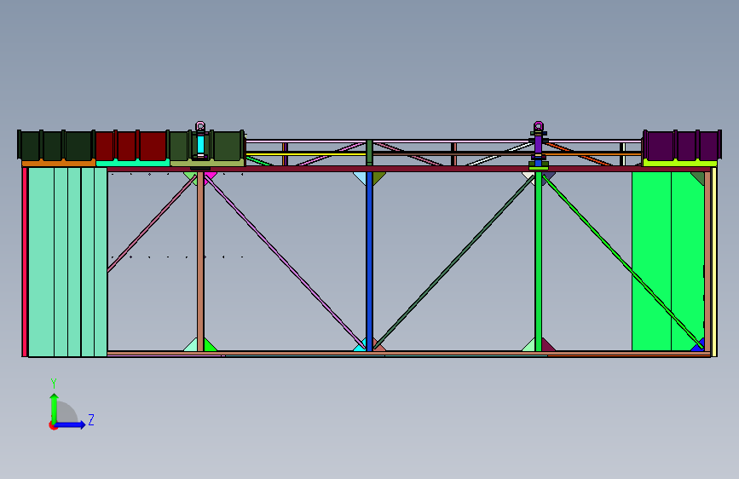This screenshot has width=739, height=479.
Task: Click the blue Z axis arrow of triad
Action: tap(71, 424)
